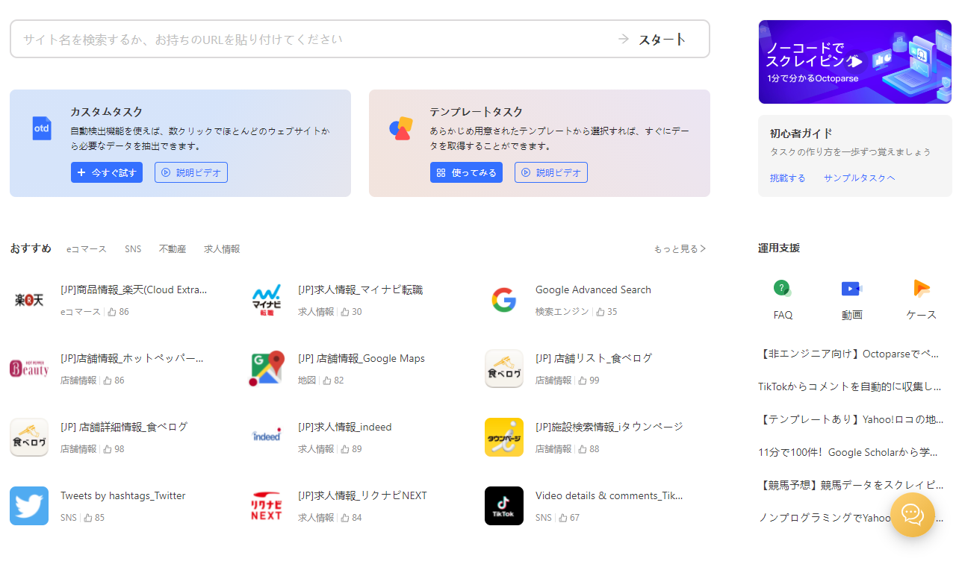
Task: Switch to the 不動産 tab
Action: (173, 249)
